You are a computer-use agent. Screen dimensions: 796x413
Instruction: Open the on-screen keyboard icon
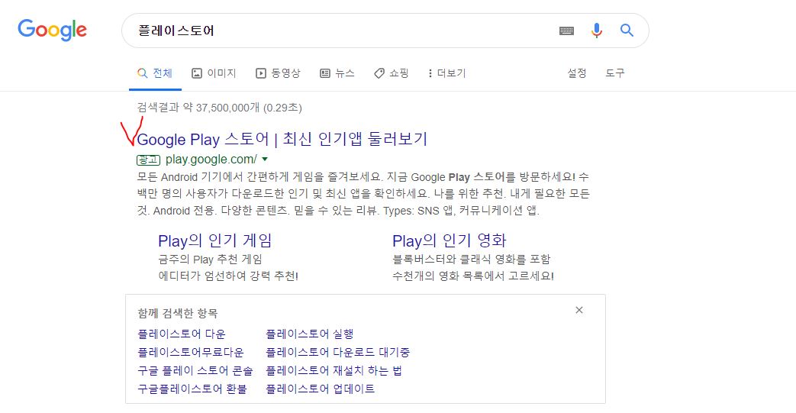point(566,31)
